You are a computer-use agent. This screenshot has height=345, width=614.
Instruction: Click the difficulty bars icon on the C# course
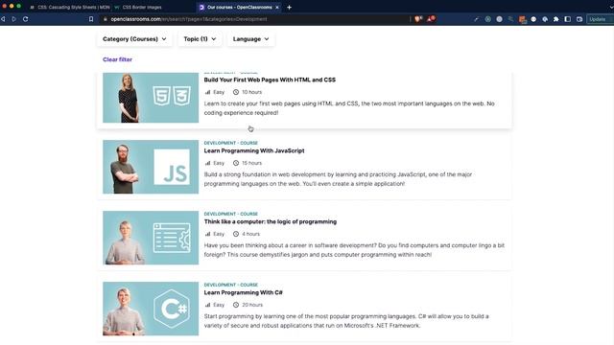click(207, 305)
